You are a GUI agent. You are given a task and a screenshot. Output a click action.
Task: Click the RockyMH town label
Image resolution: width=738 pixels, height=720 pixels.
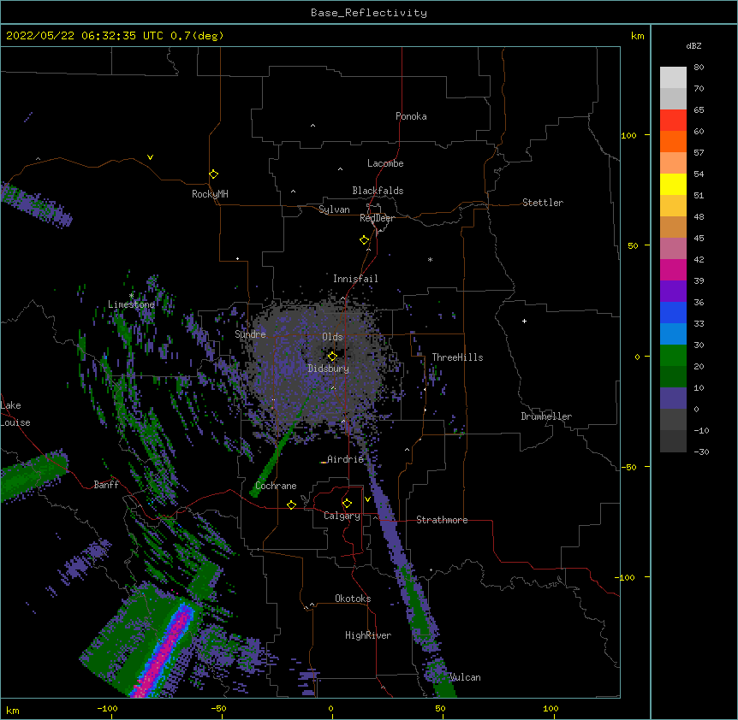tap(210, 194)
